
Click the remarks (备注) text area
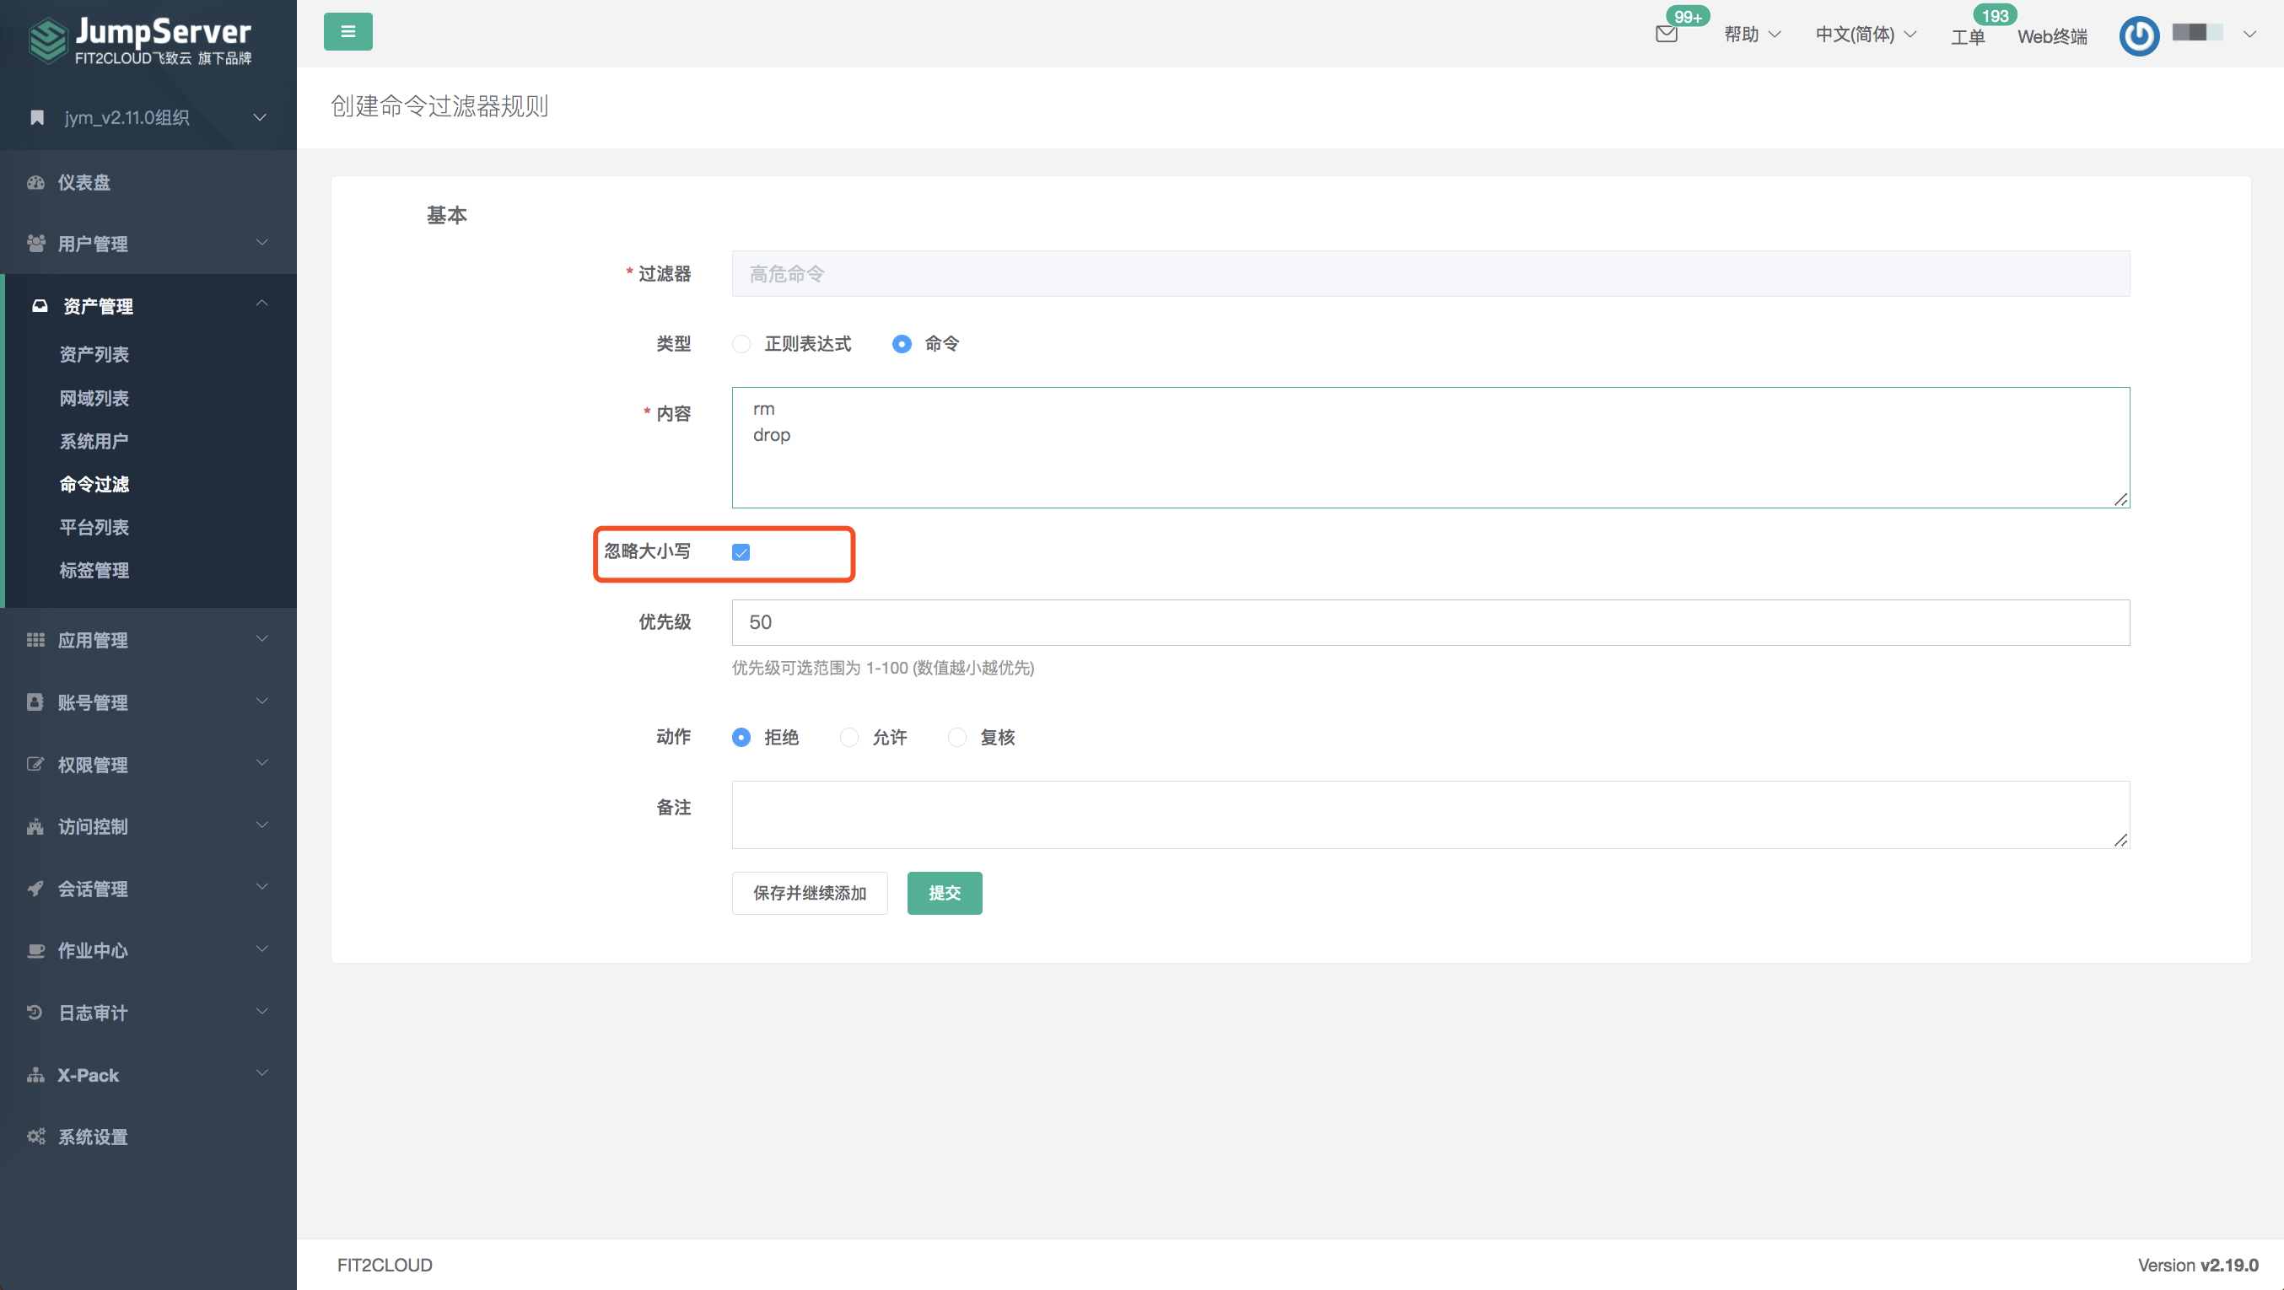[x=1430, y=814]
